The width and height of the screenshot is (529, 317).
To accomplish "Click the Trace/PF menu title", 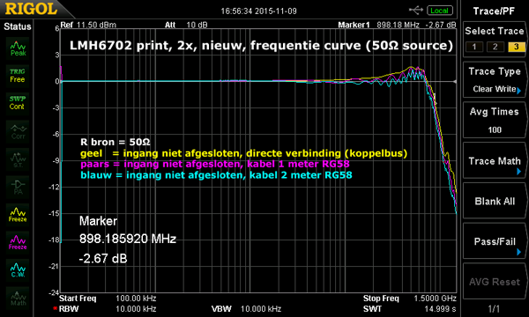I will pyautogui.click(x=494, y=11).
